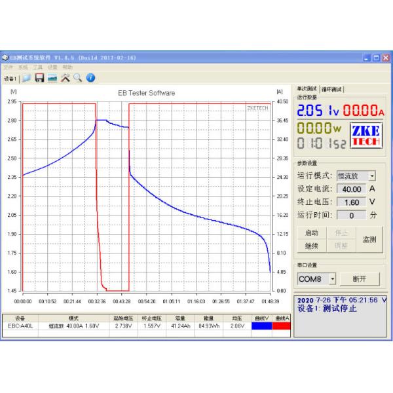Open the 工具 menu
The width and height of the screenshot is (393, 393).
point(38,67)
